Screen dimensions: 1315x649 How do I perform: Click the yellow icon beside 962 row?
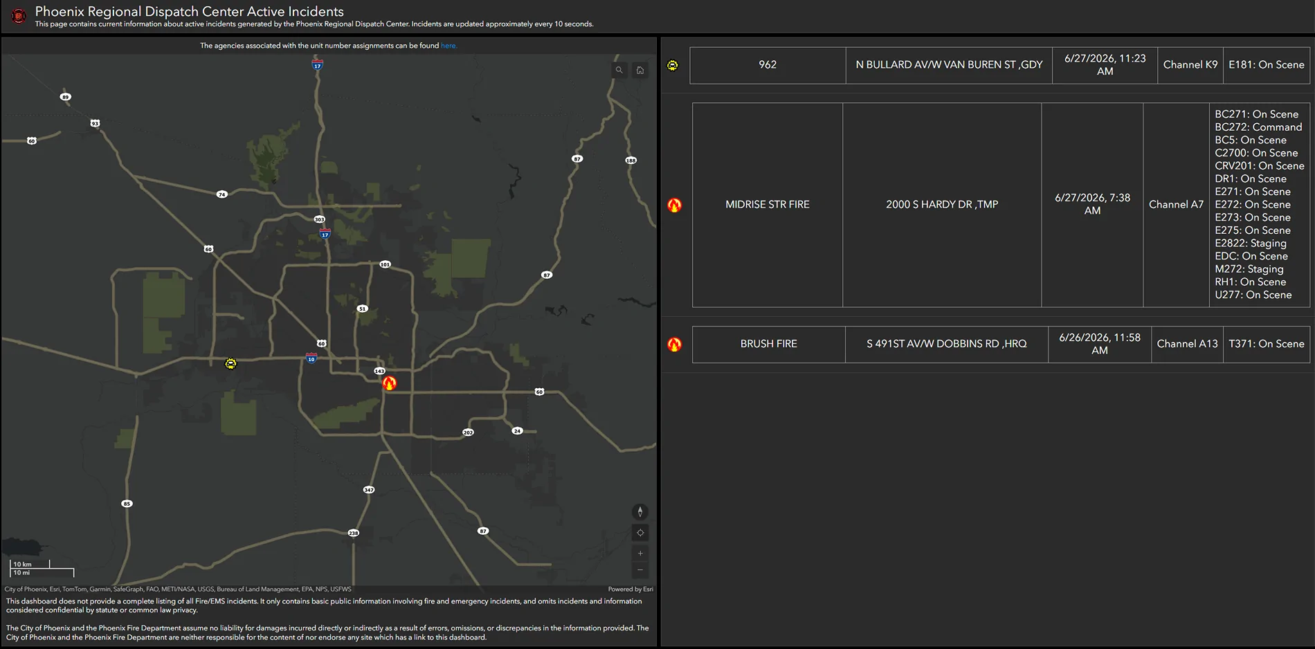[673, 66]
